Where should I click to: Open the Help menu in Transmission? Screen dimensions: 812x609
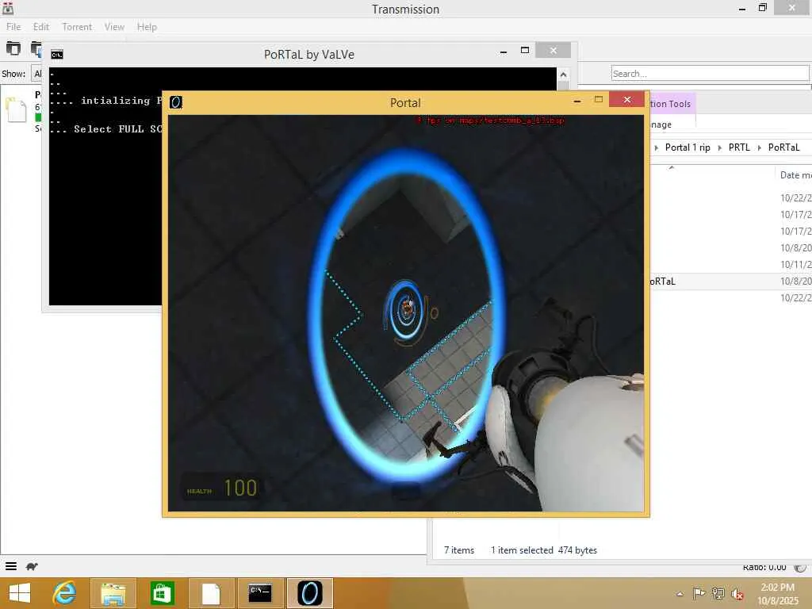pyautogui.click(x=147, y=27)
